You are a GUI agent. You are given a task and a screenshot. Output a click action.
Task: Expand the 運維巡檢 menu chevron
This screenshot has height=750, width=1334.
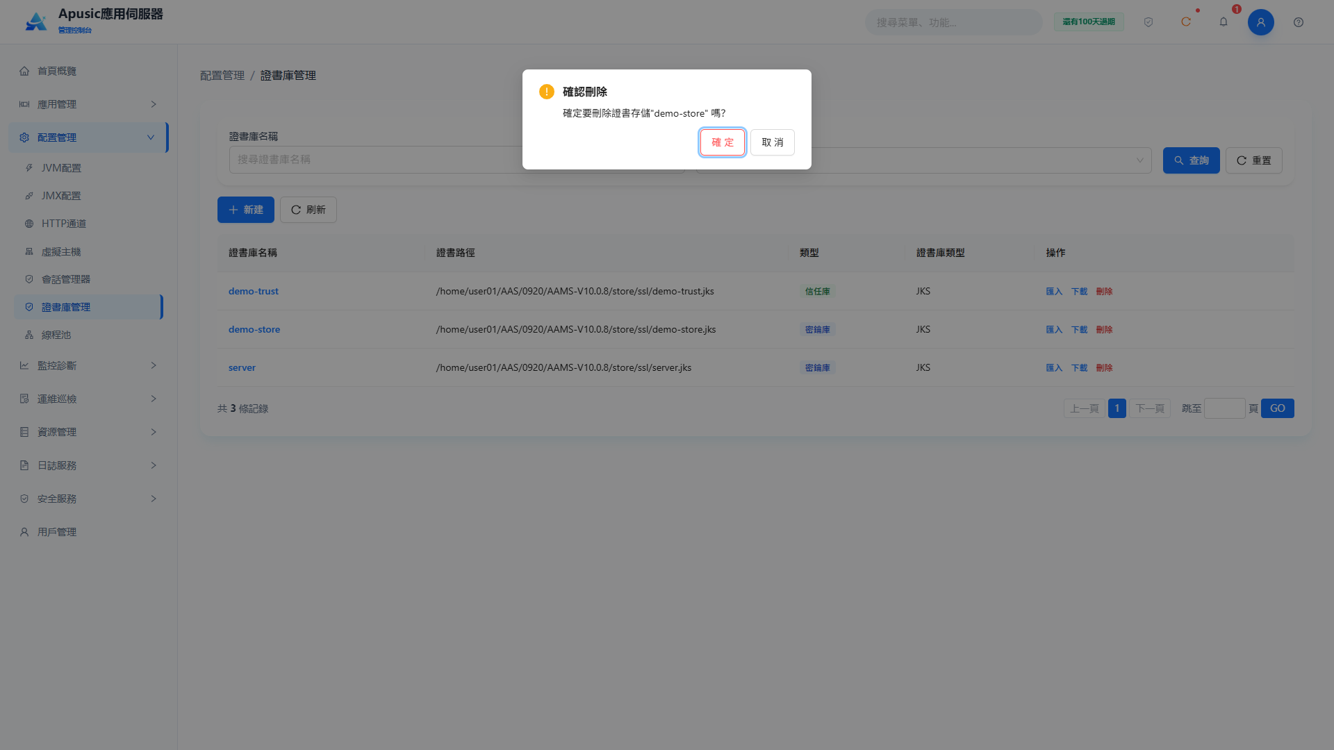154,399
